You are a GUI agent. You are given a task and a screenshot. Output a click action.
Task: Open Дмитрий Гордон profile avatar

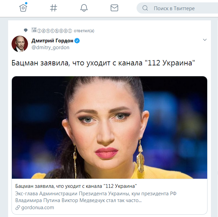point(20,44)
